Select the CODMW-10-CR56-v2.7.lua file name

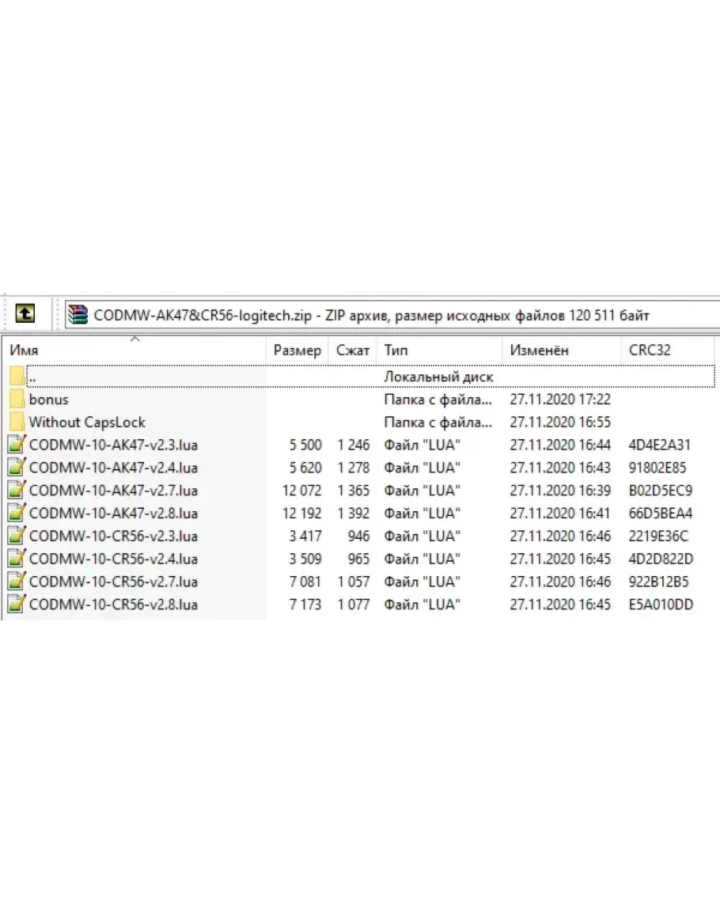click(x=113, y=582)
